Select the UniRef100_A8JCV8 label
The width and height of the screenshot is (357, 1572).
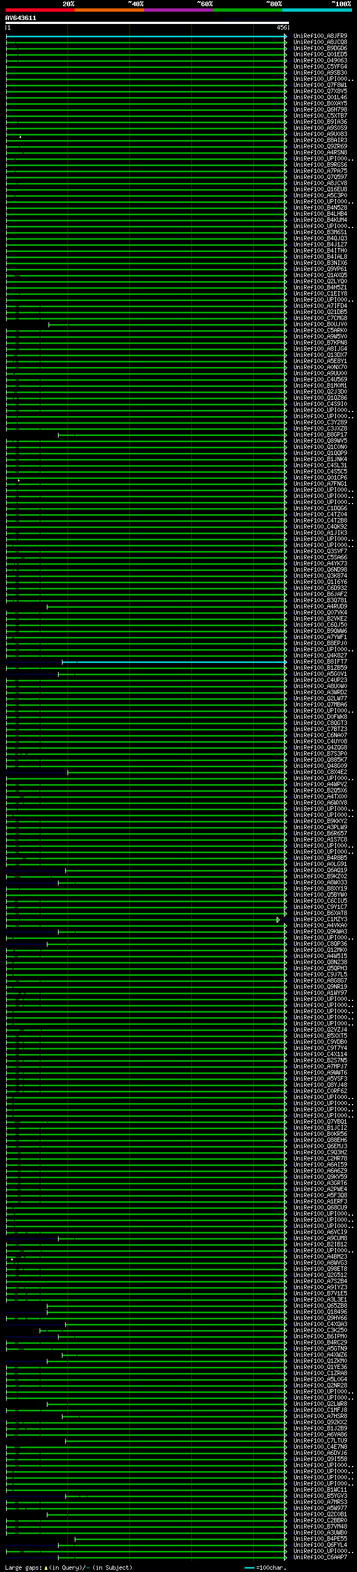(320, 183)
